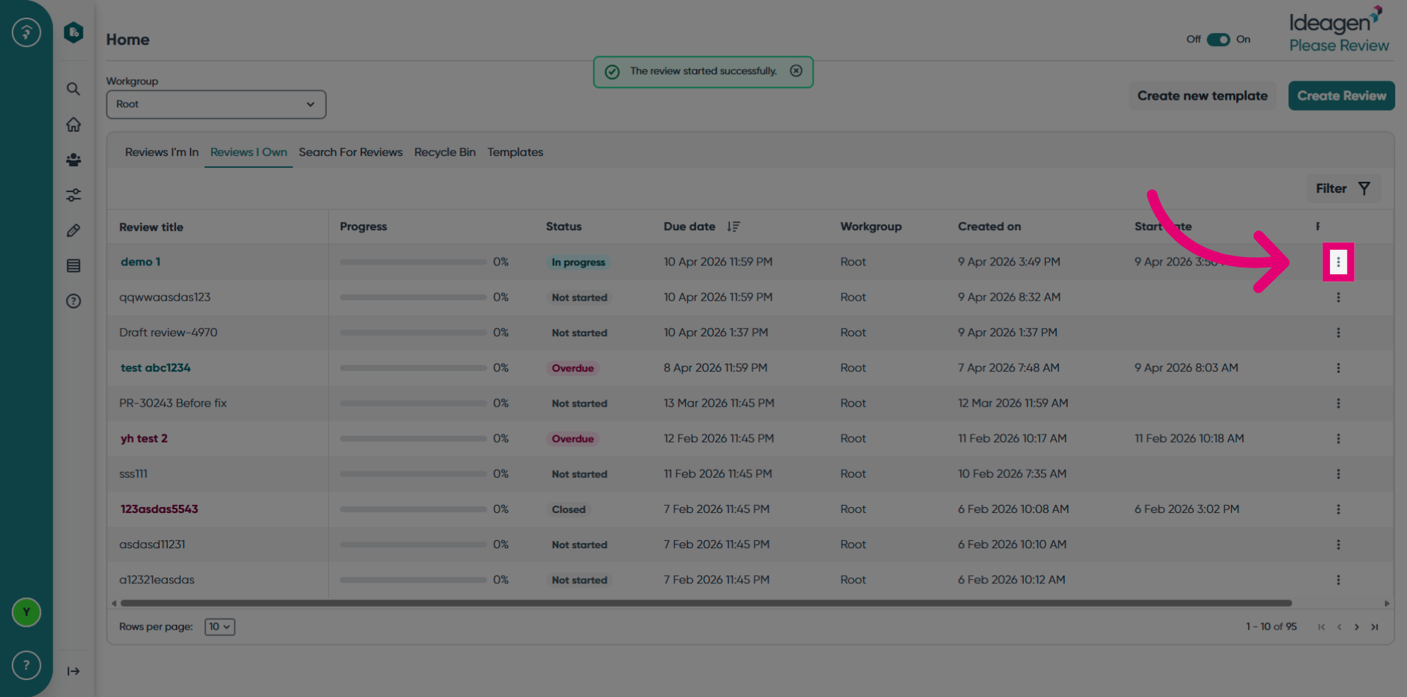Screen dimensions: 1407x697
Task: Open actions menu for qqwwaasdas123 row
Action: [1338, 298]
